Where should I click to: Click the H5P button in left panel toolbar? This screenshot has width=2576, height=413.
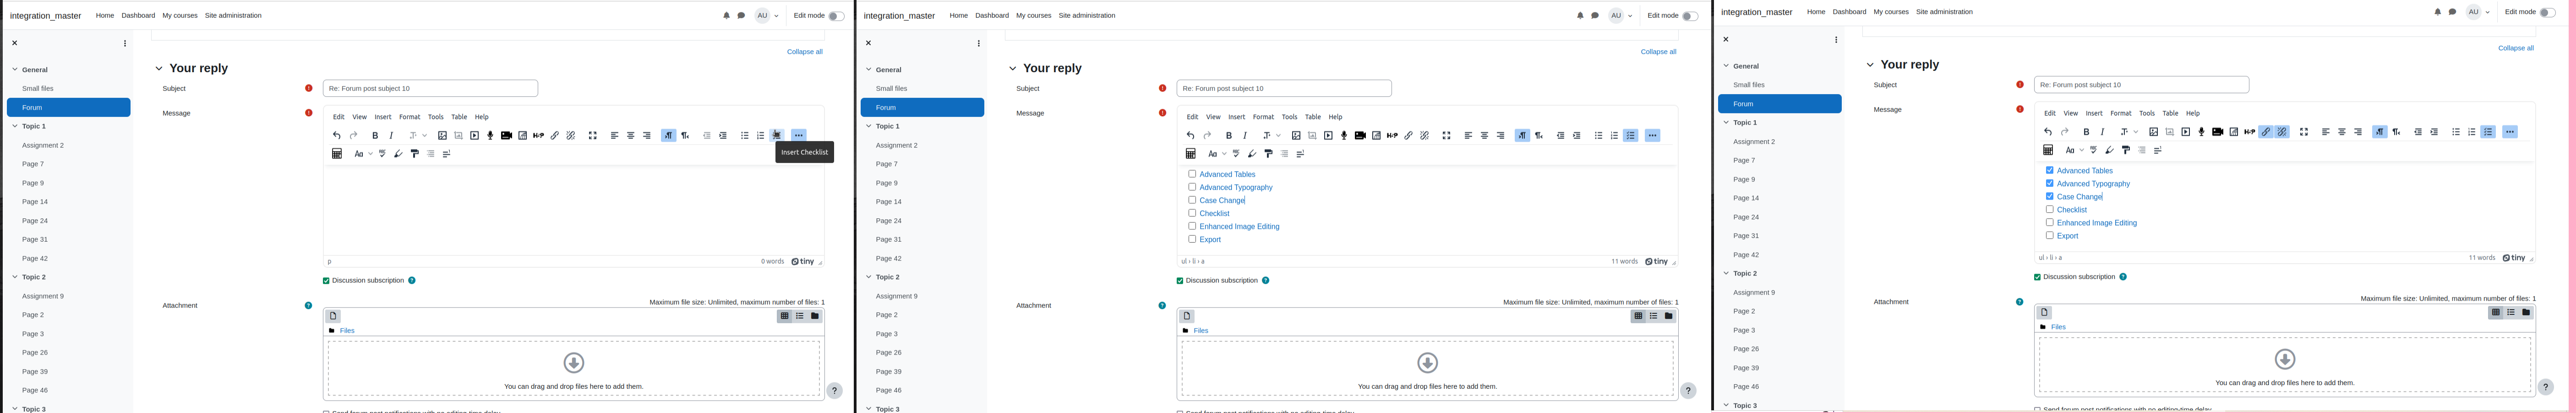tap(538, 136)
